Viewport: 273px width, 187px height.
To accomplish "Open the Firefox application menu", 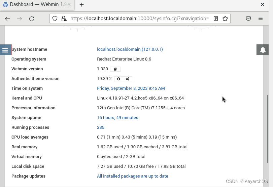I will pos(261,18).
